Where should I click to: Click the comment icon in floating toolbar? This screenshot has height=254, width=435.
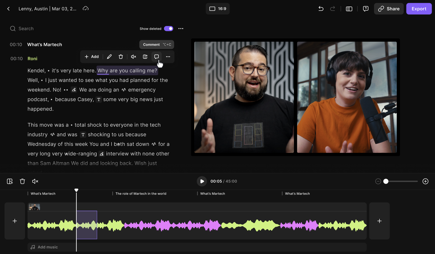pyautogui.click(x=156, y=57)
